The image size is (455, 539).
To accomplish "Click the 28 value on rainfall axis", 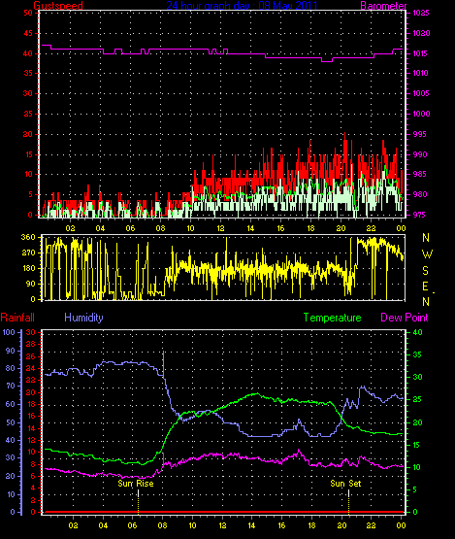I will click(x=31, y=344).
